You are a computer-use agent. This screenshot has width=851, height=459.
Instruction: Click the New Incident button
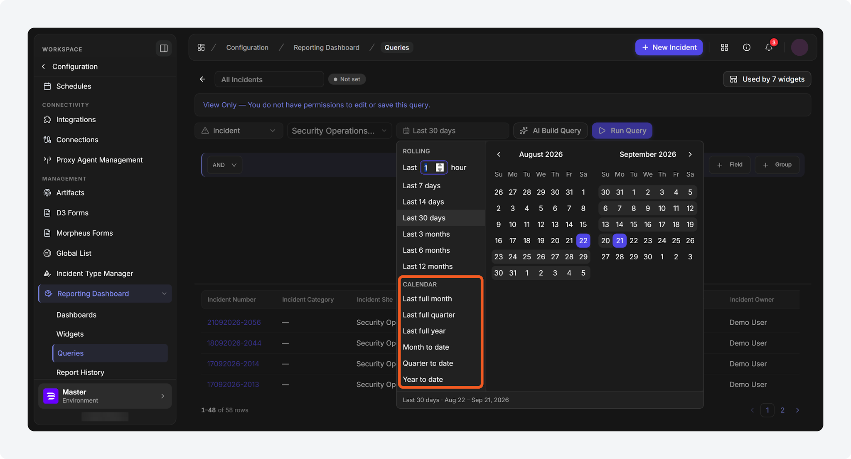click(669, 47)
